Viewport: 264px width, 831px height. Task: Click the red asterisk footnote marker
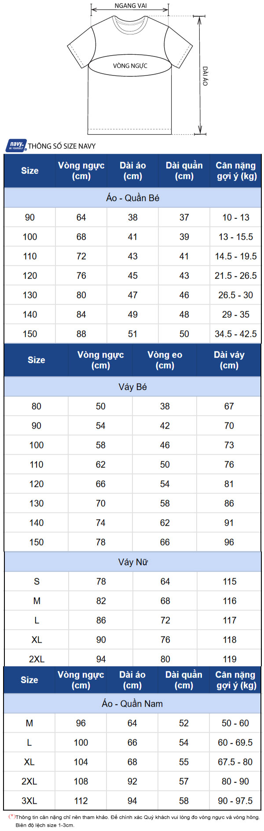coord(12,816)
